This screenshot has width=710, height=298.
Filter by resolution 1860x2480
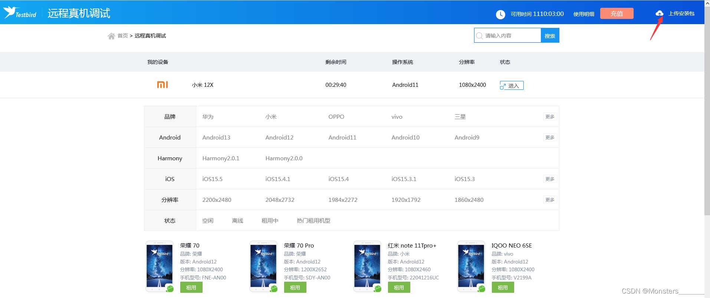pyautogui.click(x=469, y=200)
